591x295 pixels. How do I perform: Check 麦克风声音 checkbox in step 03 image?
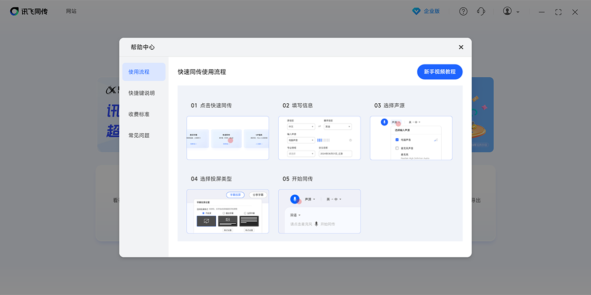click(397, 148)
